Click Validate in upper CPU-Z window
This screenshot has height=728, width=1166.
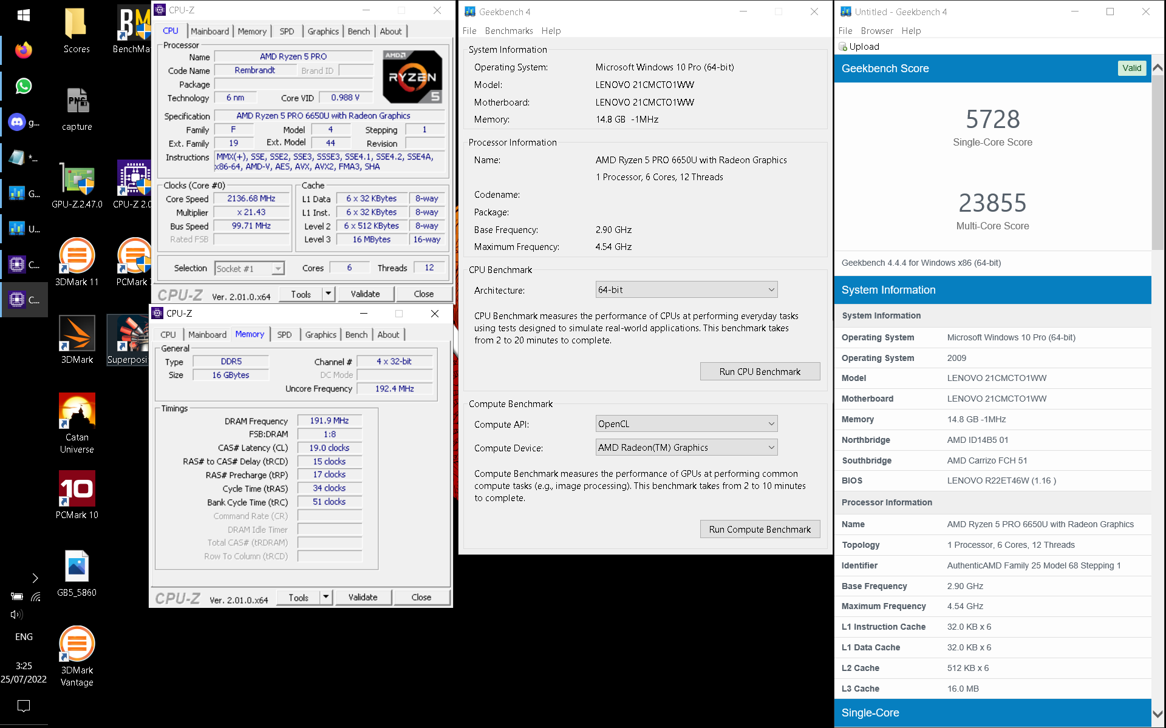pos(365,294)
